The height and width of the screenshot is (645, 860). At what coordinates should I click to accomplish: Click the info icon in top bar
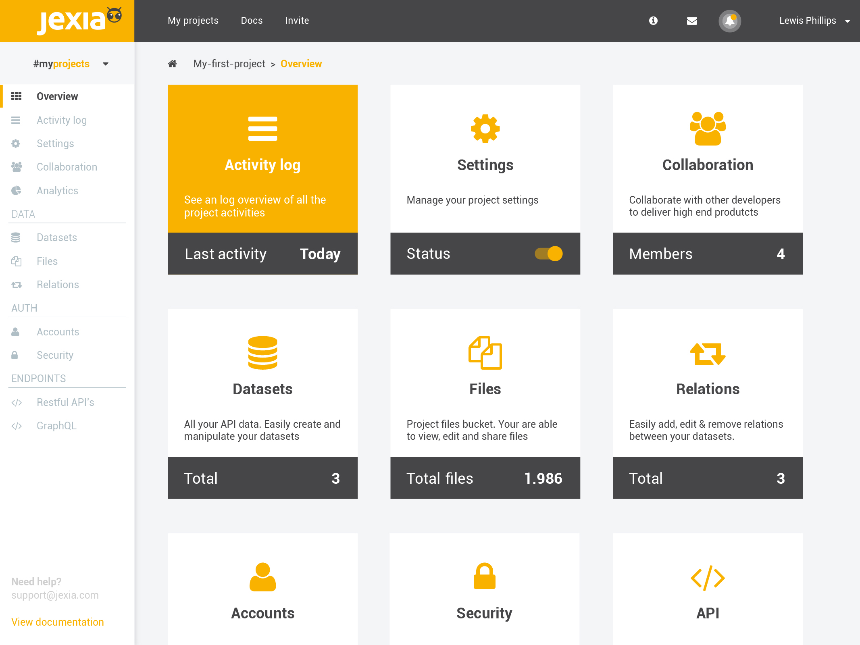(x=653, y=21)
